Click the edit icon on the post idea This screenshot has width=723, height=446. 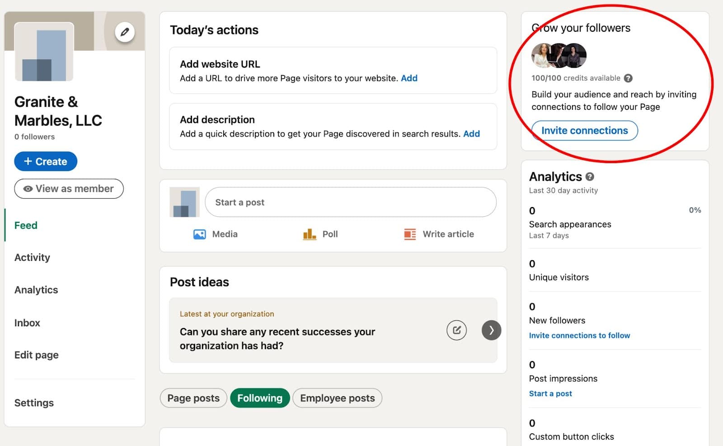pos(456,330)
